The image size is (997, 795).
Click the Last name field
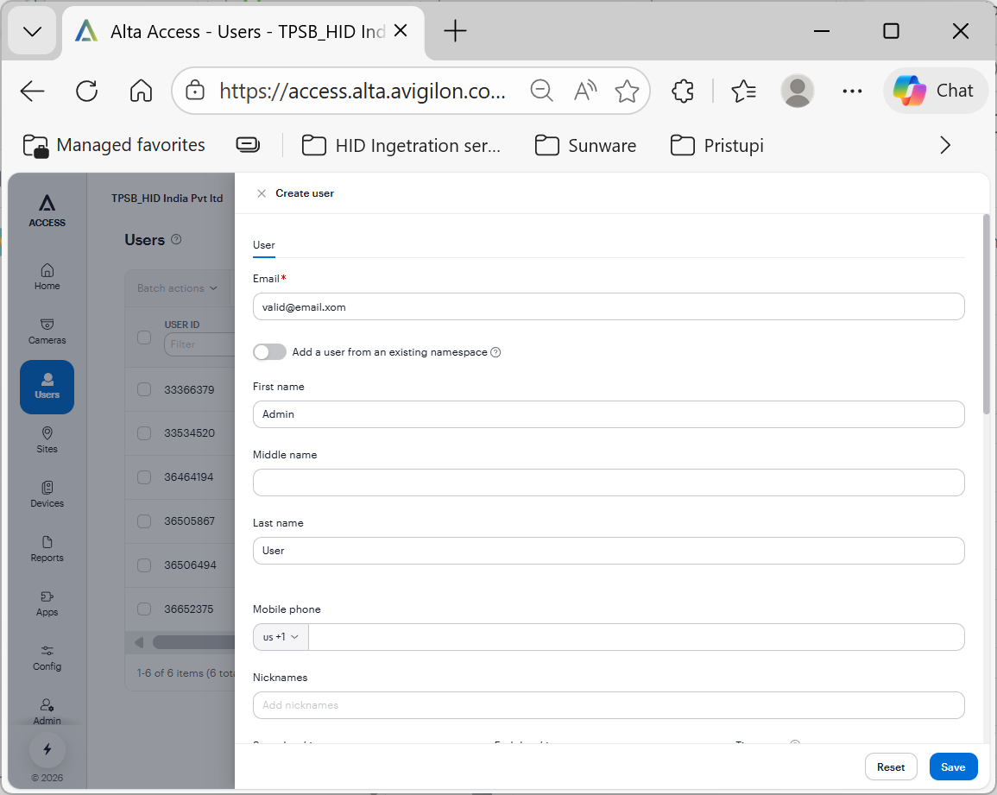point(609,551)
